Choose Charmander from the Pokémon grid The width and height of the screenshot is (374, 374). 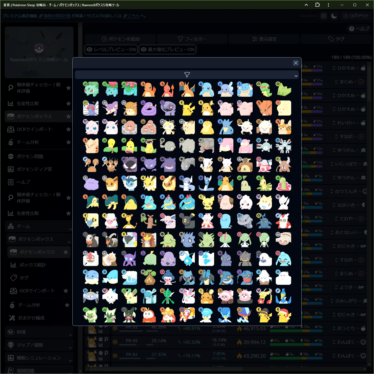[x=149, y=89]
